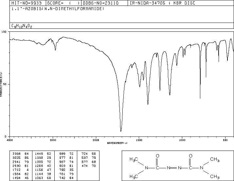Viewport: 234px width, 181px height.
Task: Click the 100 label on transmittance axis
Action: coord(4,32)
